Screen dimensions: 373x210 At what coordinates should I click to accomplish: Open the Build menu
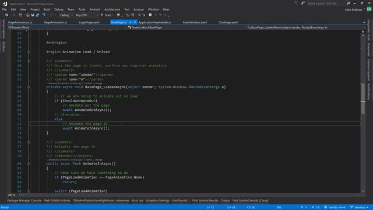[x=47, y=9]
